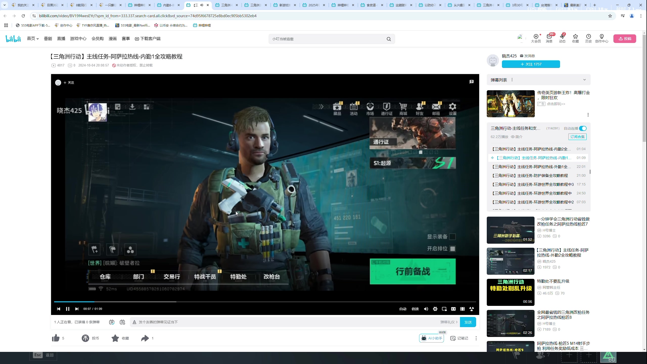Screen dimensions: 647x364
Task: Open 弹幕礼仪 etiquette link
Action: coord(449,322)
